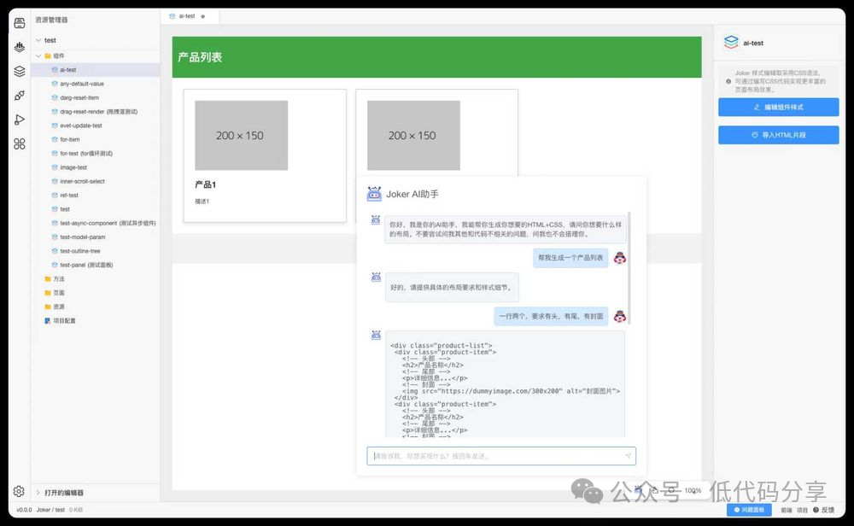Viewport: 854px width, 526px height.
Task: Collapse the 组件 folder chevron
Action: point(38,56)
